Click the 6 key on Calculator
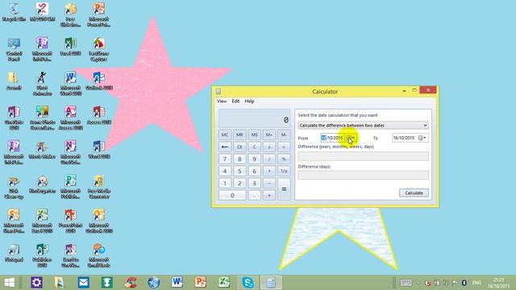Viewport: 516px width, 290px height. coord(255,172)
